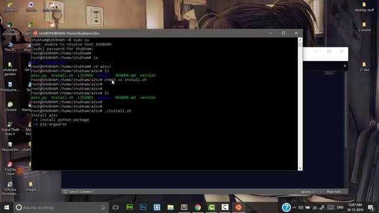This screenshot has width=379, height=213.
Task: Open the IObit Uninstaller desktop icon
Action: click(x=10, y=29)
